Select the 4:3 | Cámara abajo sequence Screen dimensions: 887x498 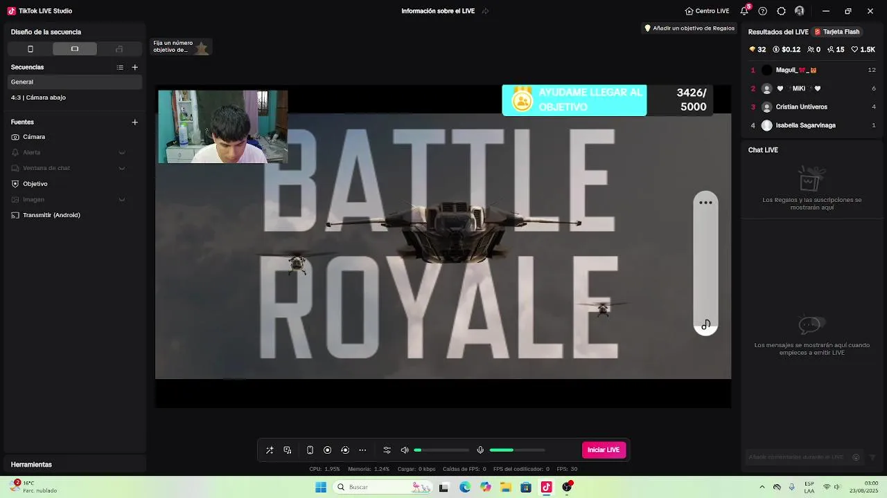pyautogui.click(x=75, y=98)
